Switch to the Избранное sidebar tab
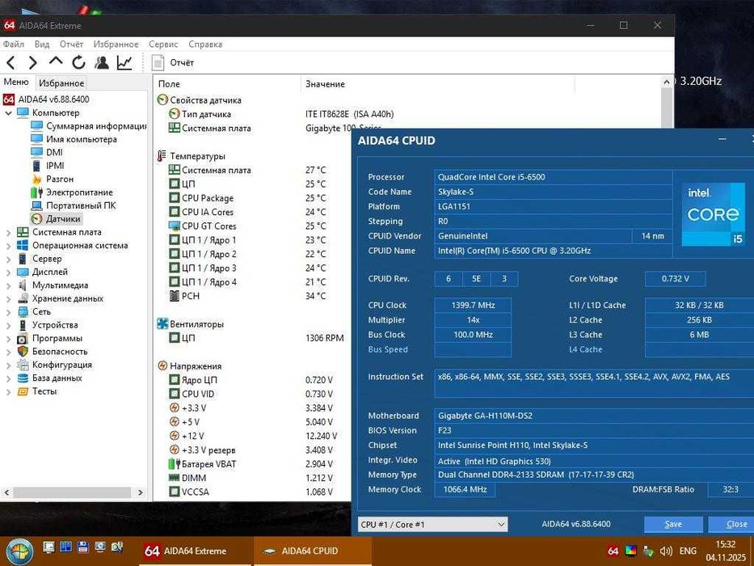 tap(61, 83)
